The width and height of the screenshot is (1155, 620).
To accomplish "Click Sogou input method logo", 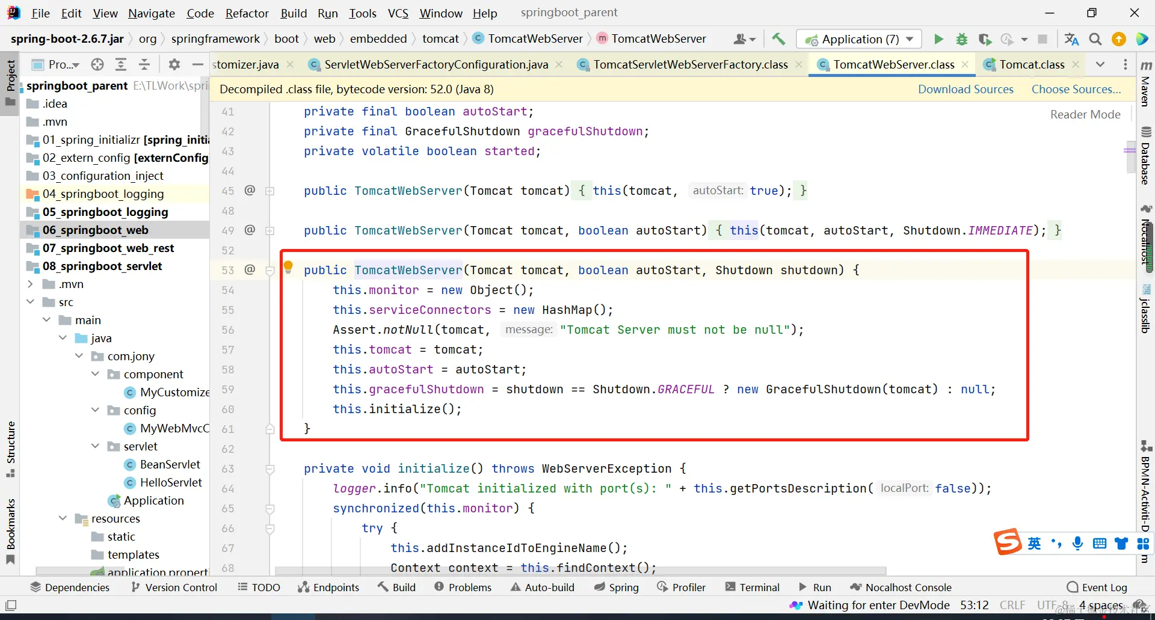I will click(x=1008, y=542).
